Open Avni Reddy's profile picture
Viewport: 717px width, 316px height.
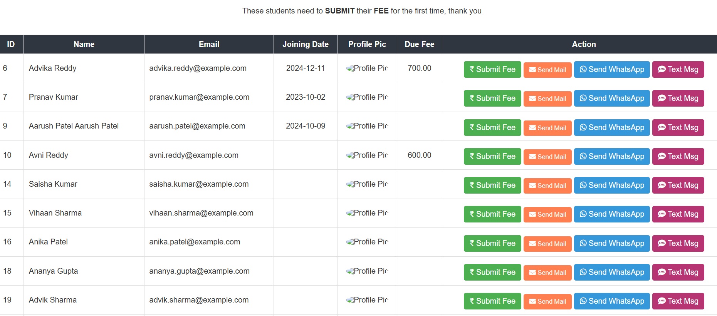367,155
